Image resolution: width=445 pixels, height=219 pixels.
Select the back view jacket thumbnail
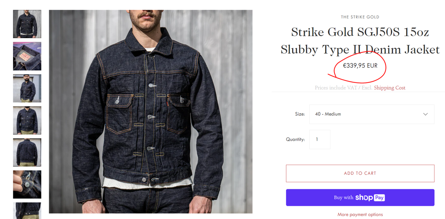[x=27, y=152]
